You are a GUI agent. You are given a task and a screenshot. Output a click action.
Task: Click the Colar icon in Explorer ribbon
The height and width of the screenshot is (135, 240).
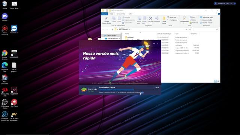[x=119, y=19]
